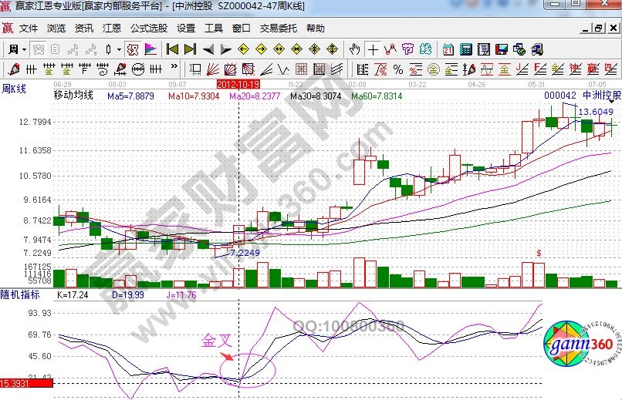Open the 江恩 menu

click(112, 29)
